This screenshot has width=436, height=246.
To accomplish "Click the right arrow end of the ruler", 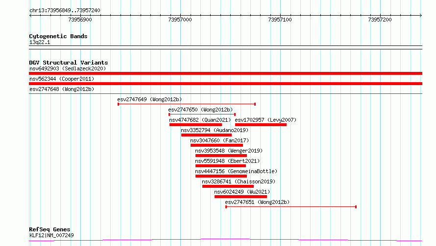I will tap(421, 16).
